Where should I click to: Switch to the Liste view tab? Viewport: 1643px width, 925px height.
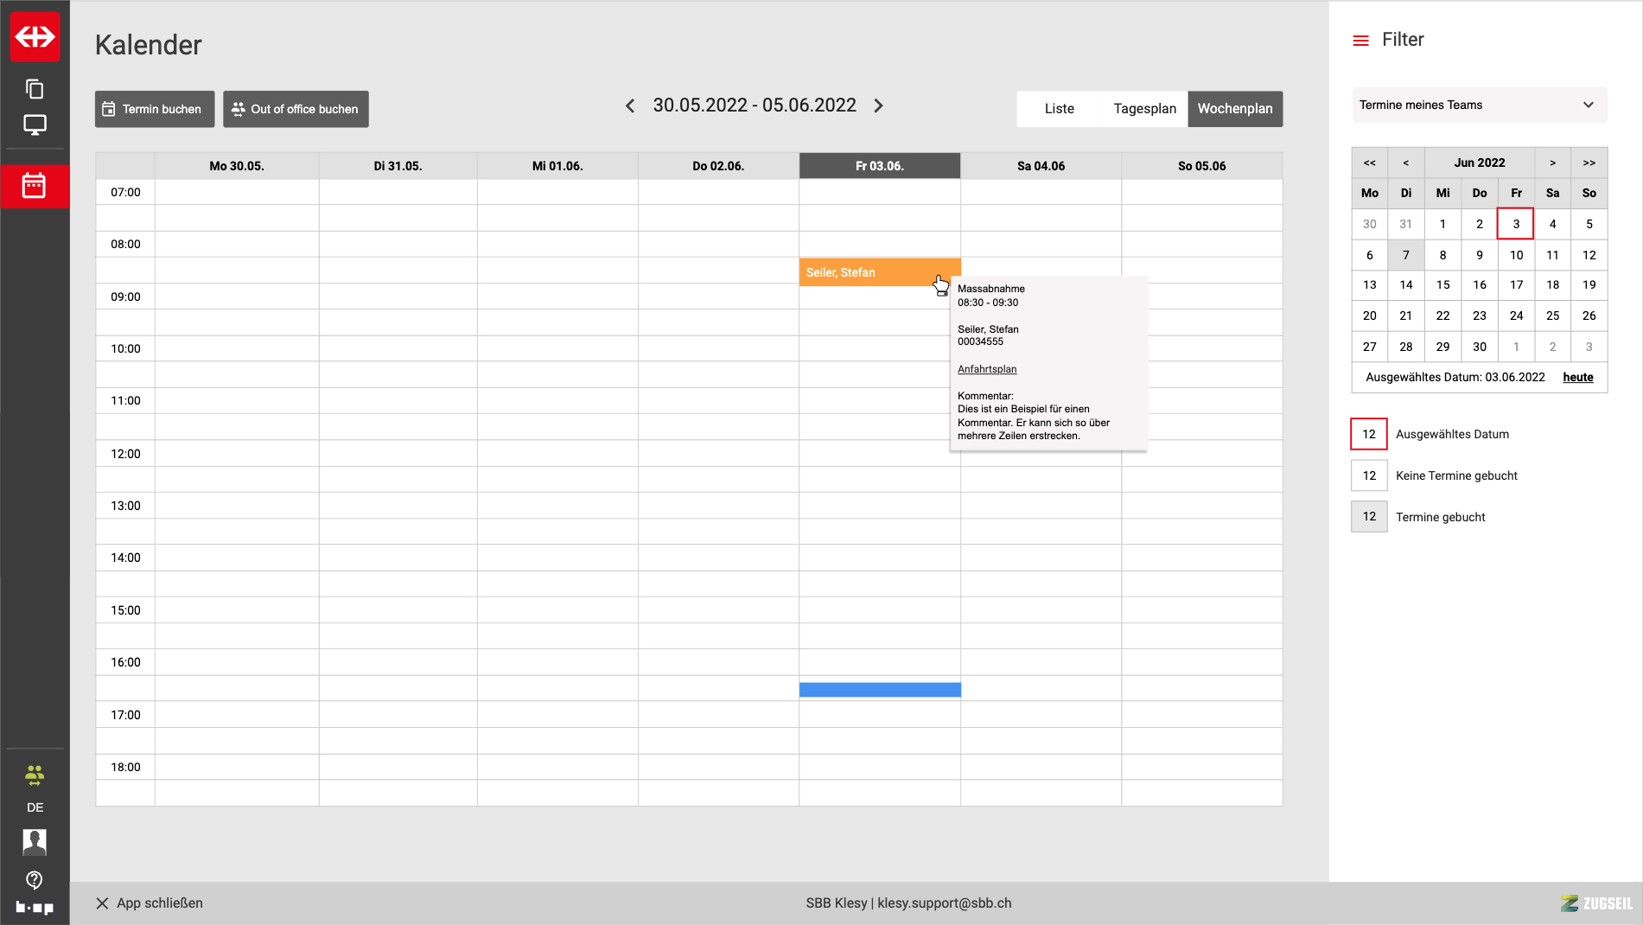coord(1059,109)
